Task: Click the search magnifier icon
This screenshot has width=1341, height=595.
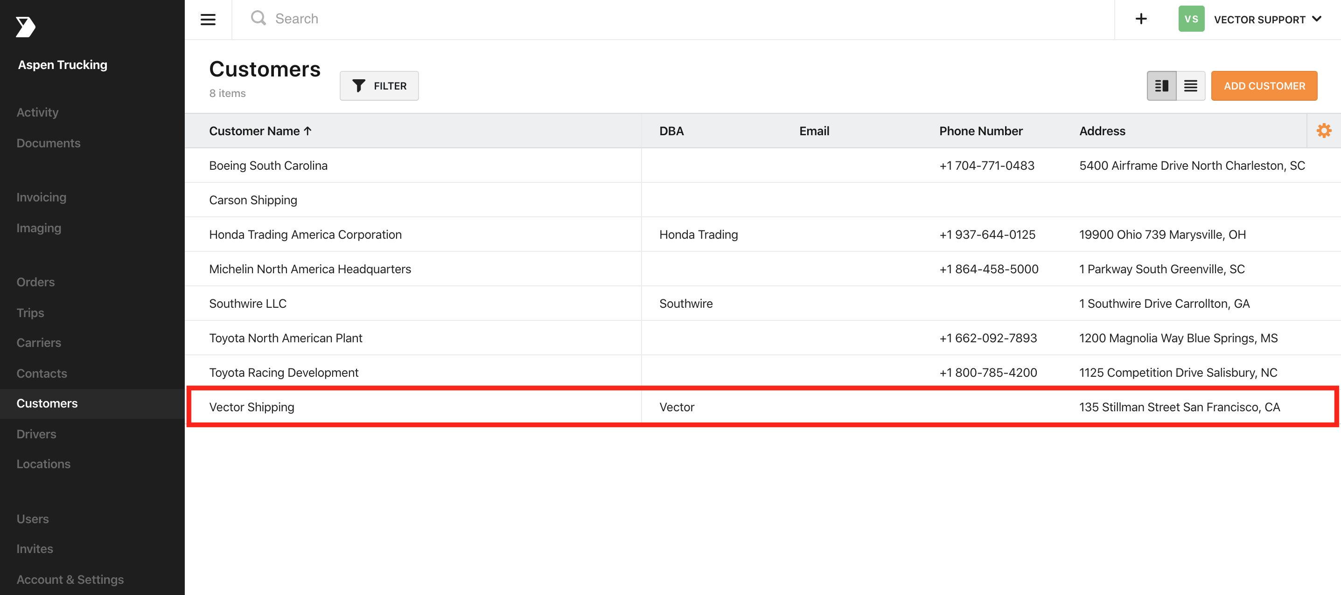Action: (x=258, y=18)
